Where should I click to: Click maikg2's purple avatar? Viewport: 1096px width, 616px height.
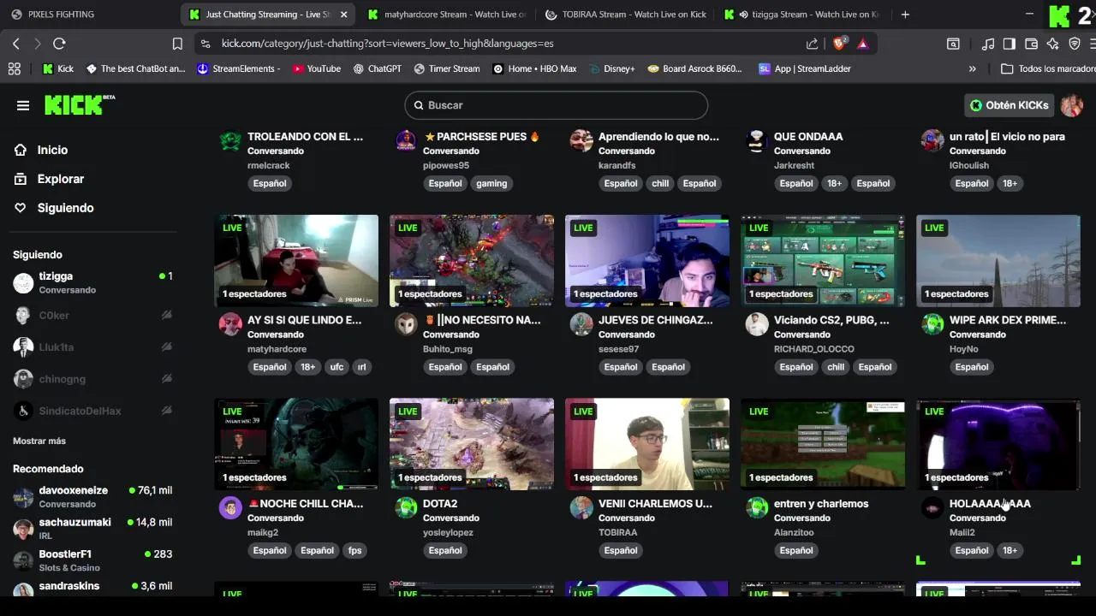pyautogui.click(x=230, y=507)
